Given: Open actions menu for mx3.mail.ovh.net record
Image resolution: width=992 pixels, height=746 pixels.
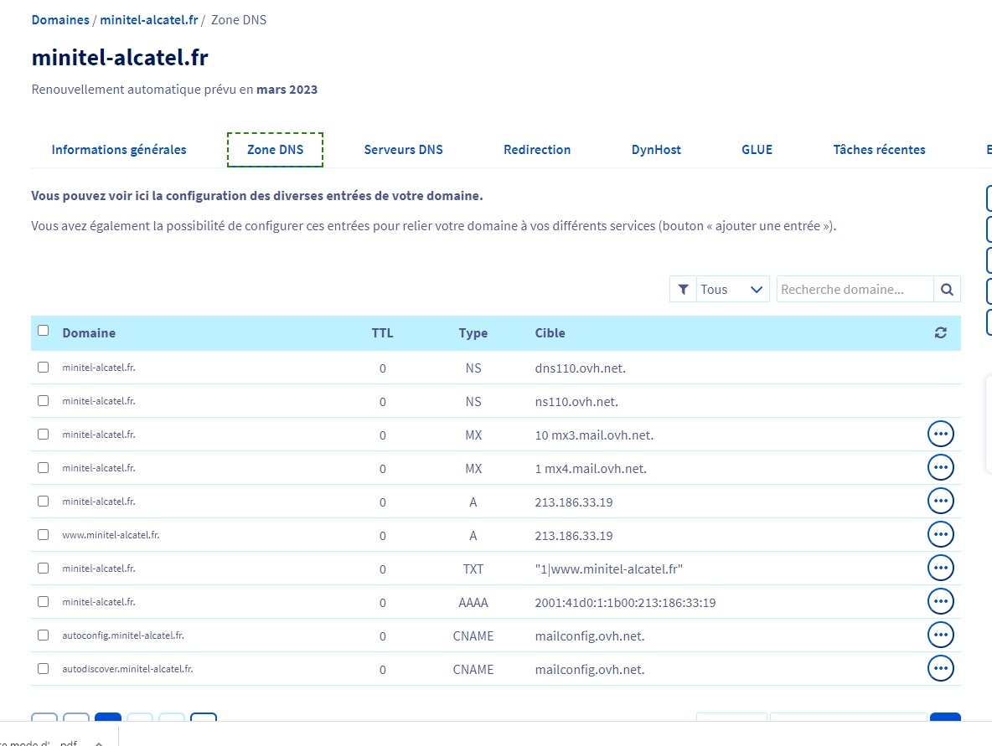Looking at the screenshot, I should click(x=940, y=435).
